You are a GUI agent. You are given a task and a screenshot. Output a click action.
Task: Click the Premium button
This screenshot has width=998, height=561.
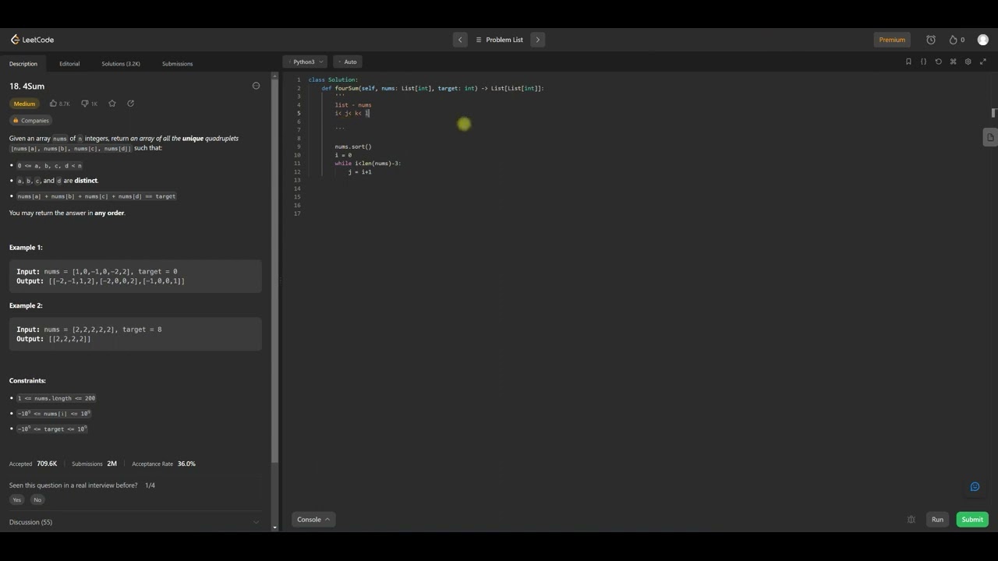(892, 40)
